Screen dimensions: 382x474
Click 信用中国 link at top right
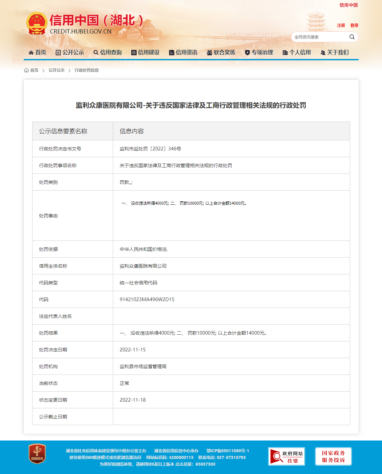(349, 5)
